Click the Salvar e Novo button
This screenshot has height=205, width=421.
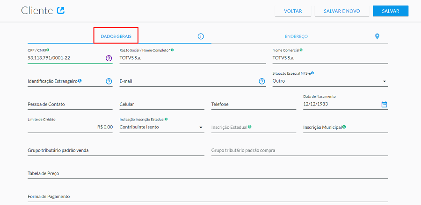tap(342, 11)
